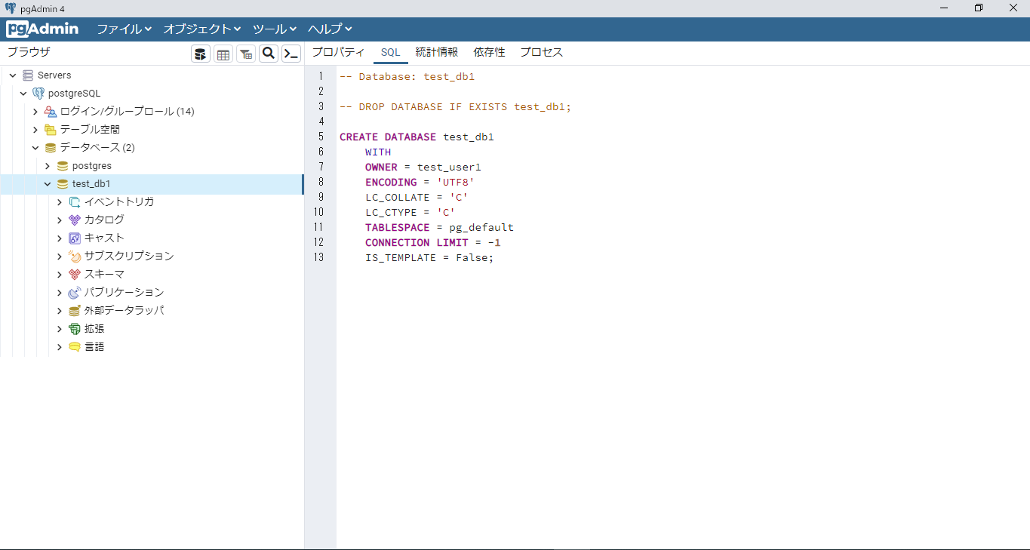Select the SQL tab
The image size is (1030, 550).
(390, 52)
